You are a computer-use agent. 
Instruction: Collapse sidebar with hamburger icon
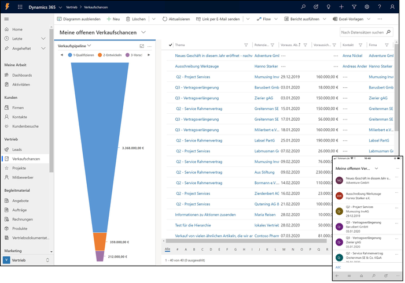6,19
